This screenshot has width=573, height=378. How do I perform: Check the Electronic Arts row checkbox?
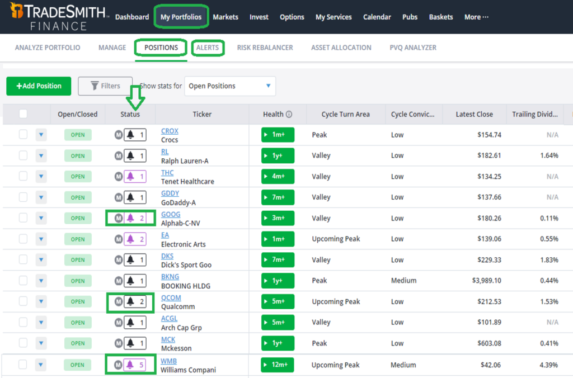(23, 239)
